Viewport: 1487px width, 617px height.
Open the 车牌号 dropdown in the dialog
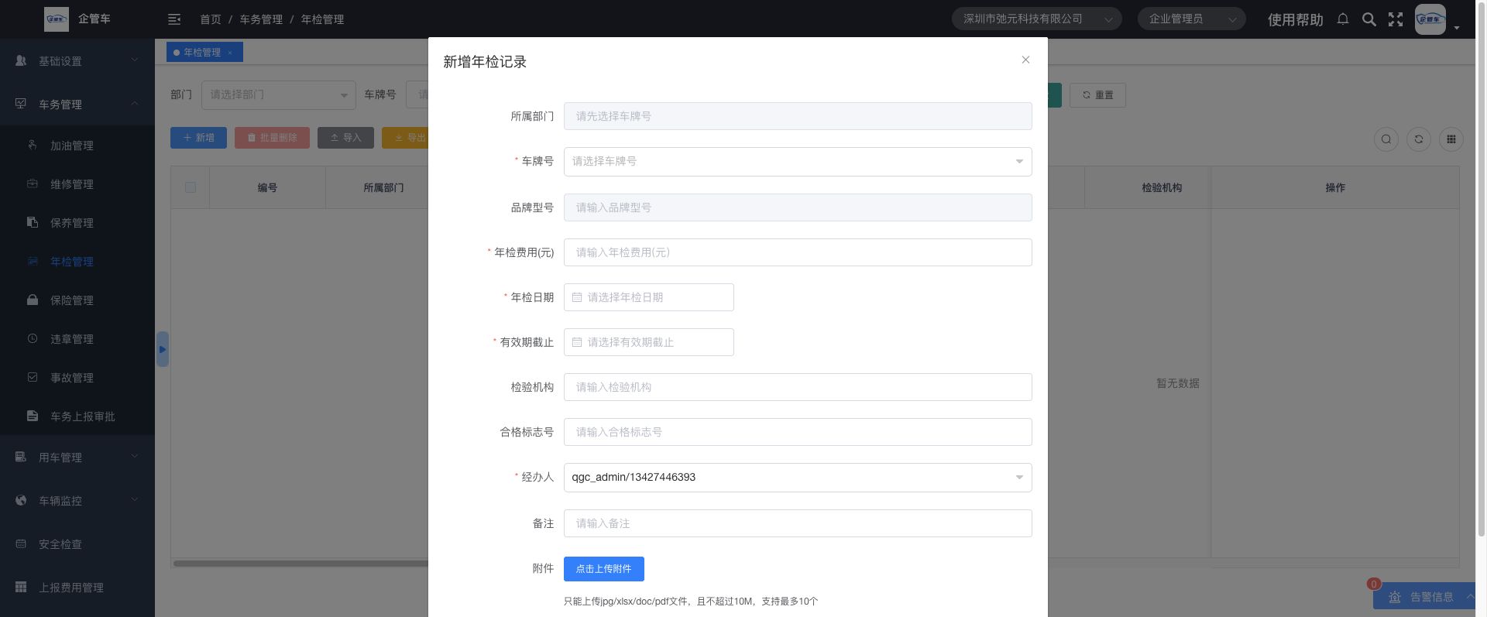[798, 161]
